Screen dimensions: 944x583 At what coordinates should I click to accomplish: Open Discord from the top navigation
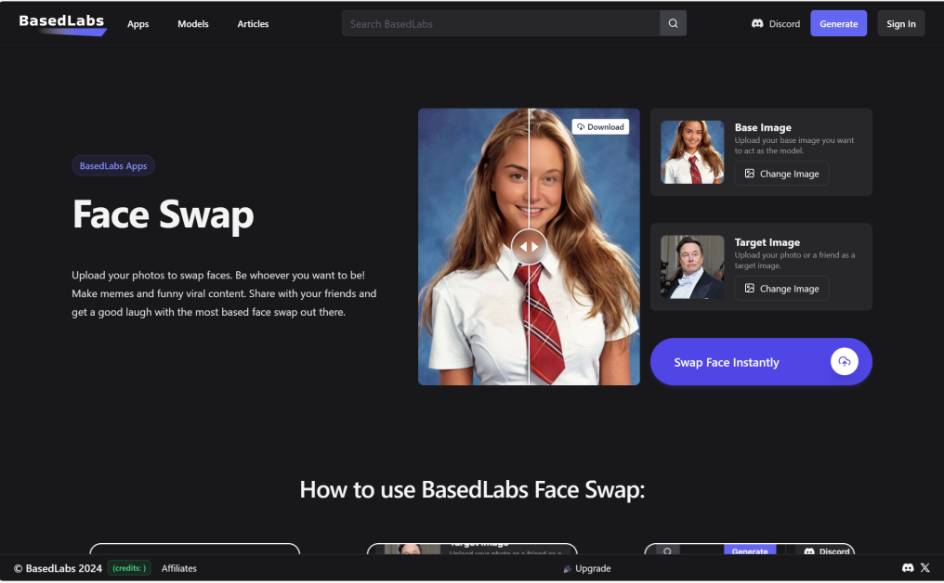pyautogui.click(x=776, y=24)
